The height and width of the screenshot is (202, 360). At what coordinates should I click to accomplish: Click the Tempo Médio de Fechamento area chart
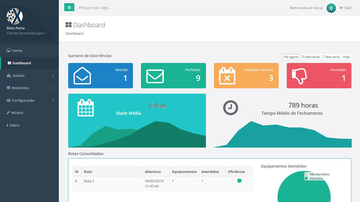[x=283, y=135]
